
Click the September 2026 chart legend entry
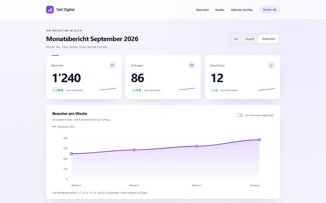coord(63,127)
